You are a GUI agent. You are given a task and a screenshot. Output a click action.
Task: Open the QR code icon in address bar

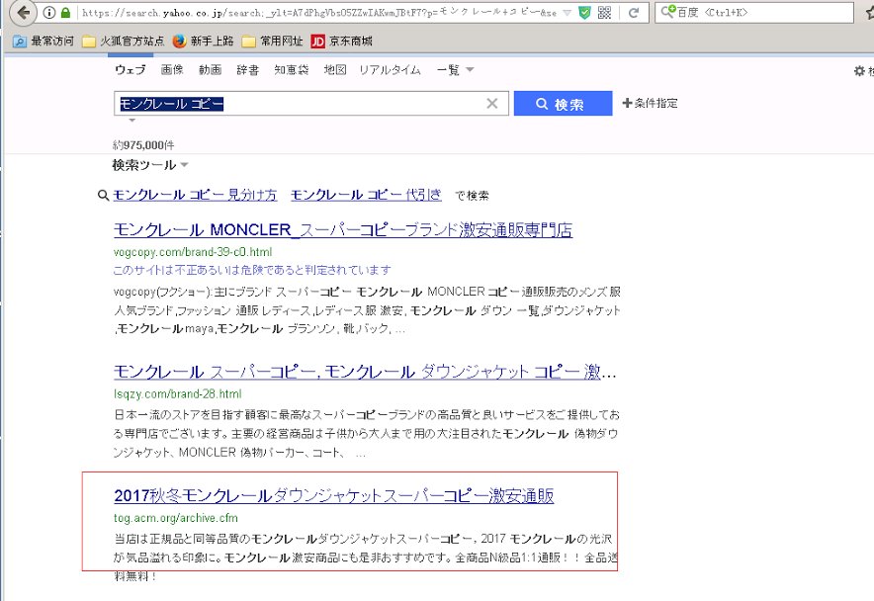(604, 12)
